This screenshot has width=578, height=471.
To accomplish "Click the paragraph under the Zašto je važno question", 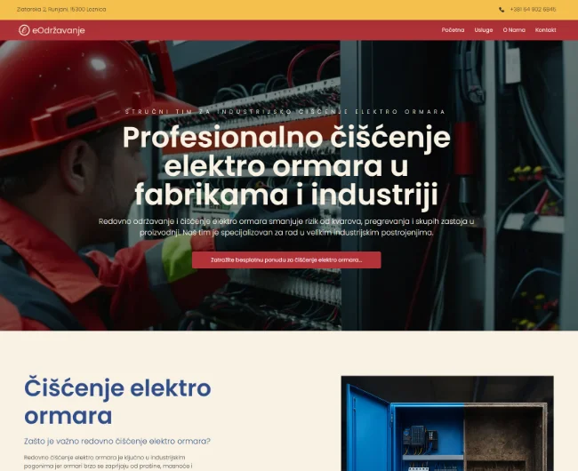I will pyautogui.click(x=108, y=460).
